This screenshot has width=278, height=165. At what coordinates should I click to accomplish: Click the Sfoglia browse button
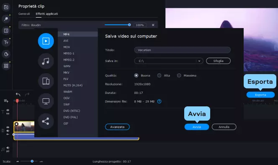pos(218,61)
